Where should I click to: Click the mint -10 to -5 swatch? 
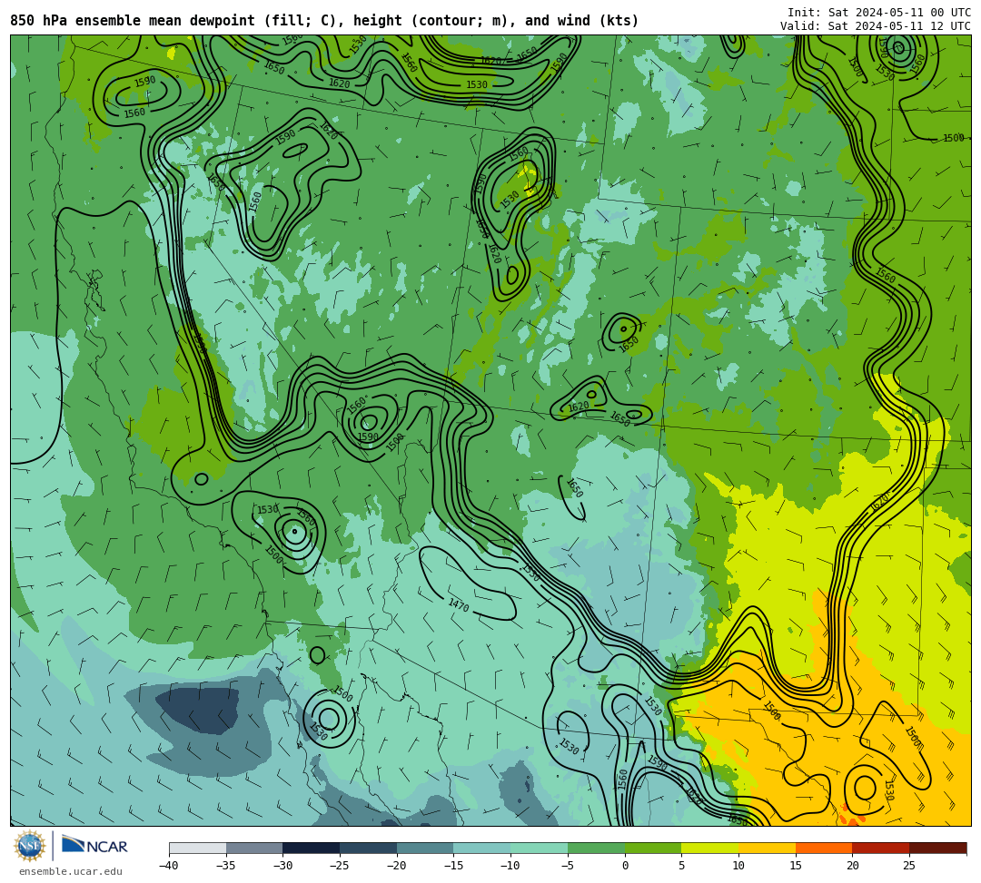pos(540,848)
